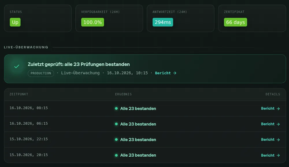Select the timestamp 15.10.2026, 22:15
Screen dimensions: 289x167
[x=29, y=139]
